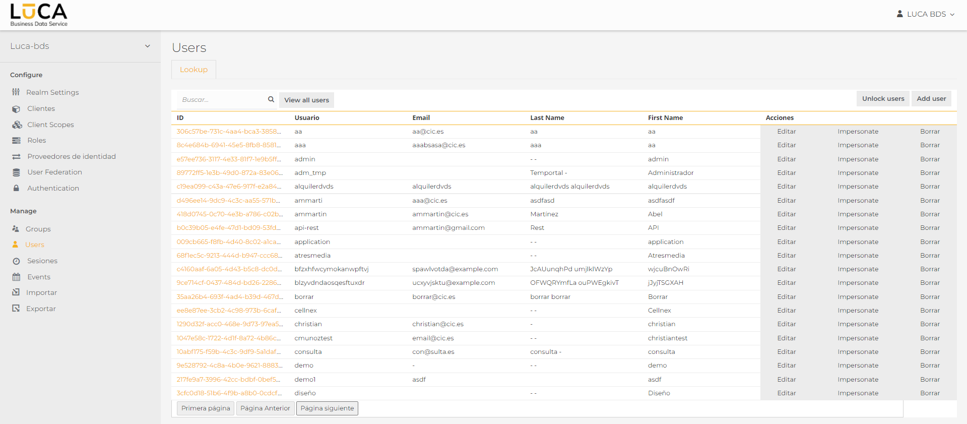Click the Exportar icon in sidebar
967x424 pixels.
(16, 309)
